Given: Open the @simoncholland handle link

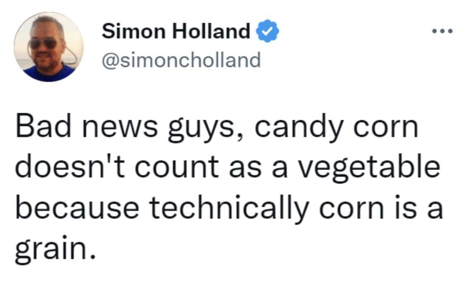Looking at the screenshot, I should 181,61.
